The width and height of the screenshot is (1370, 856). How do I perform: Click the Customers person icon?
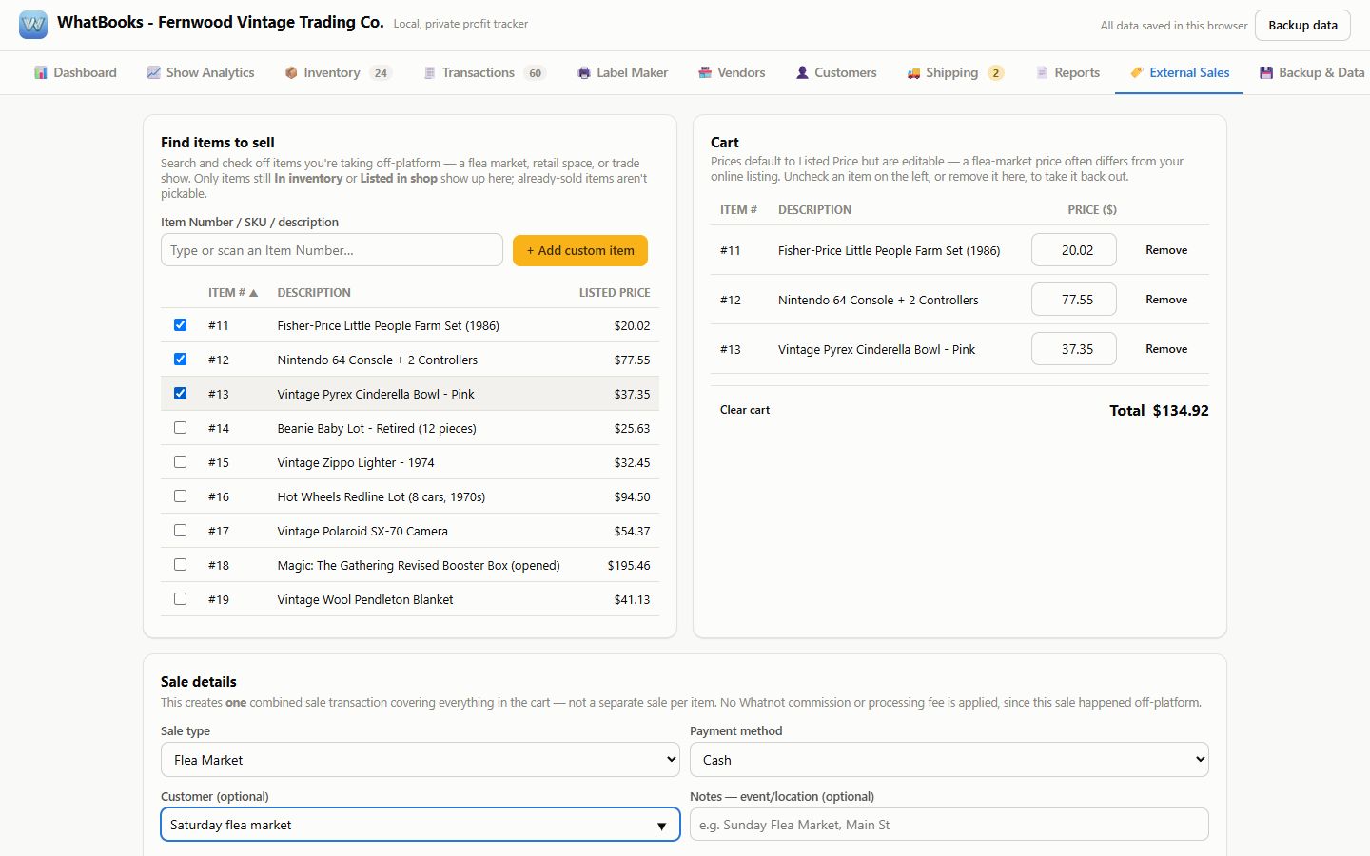802,73
